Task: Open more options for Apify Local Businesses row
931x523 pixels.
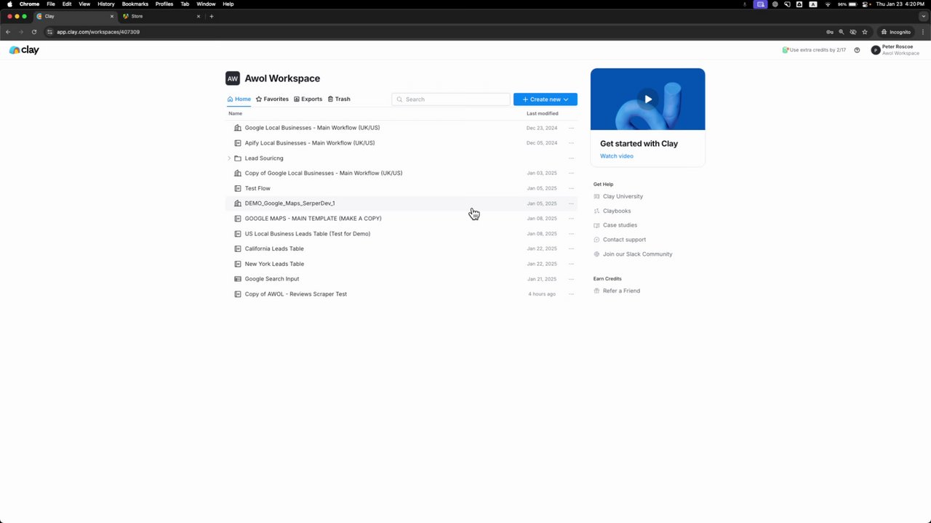Action: tap(571, 143)
